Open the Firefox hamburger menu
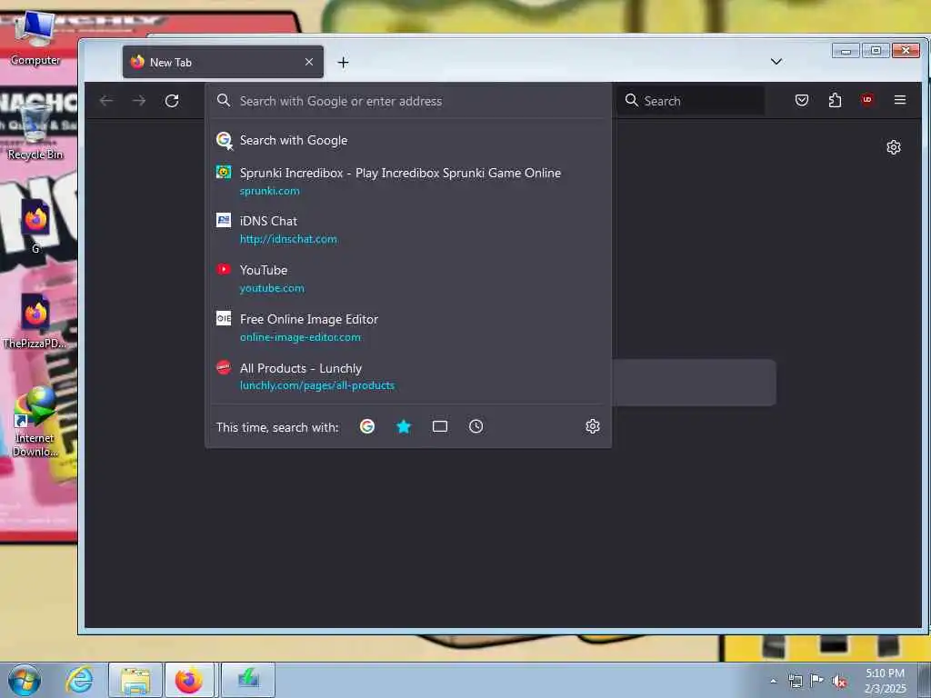This screenshot has height=698, width=931. [899, 100]
